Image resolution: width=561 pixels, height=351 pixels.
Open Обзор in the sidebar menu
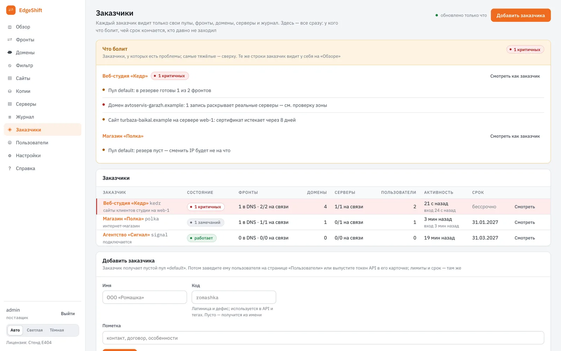click(42, 27)
